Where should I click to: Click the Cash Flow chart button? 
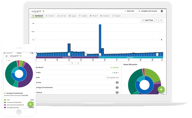(148, 20)
